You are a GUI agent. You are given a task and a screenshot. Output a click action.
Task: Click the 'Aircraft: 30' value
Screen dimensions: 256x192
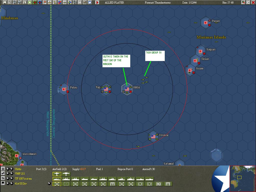pos(148,169)
